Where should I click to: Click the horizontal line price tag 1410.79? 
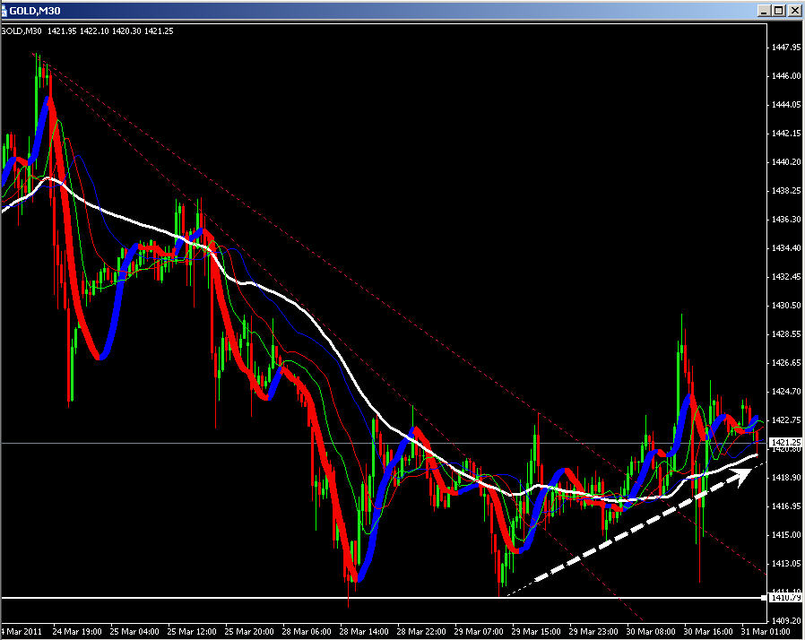pos(785,598)
